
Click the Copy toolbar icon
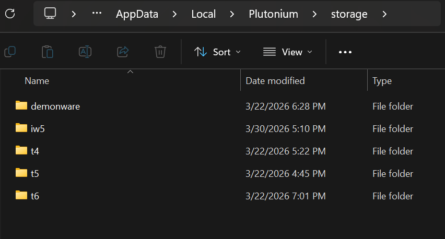point(10,52)
